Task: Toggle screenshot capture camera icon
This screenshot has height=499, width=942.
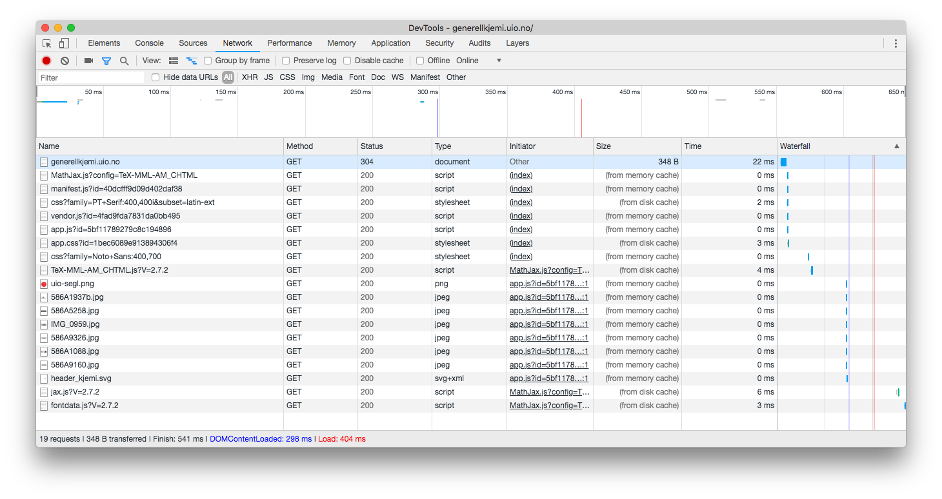Action: click(89, 61)
